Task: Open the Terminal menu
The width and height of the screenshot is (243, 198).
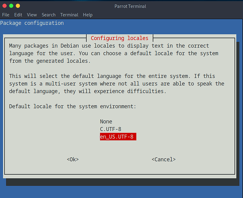Action: (69, 15)
